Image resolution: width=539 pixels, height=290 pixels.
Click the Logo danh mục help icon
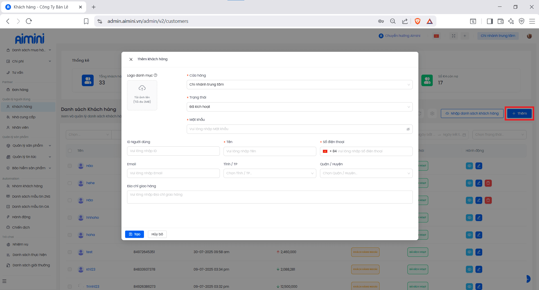coord(155,75)
